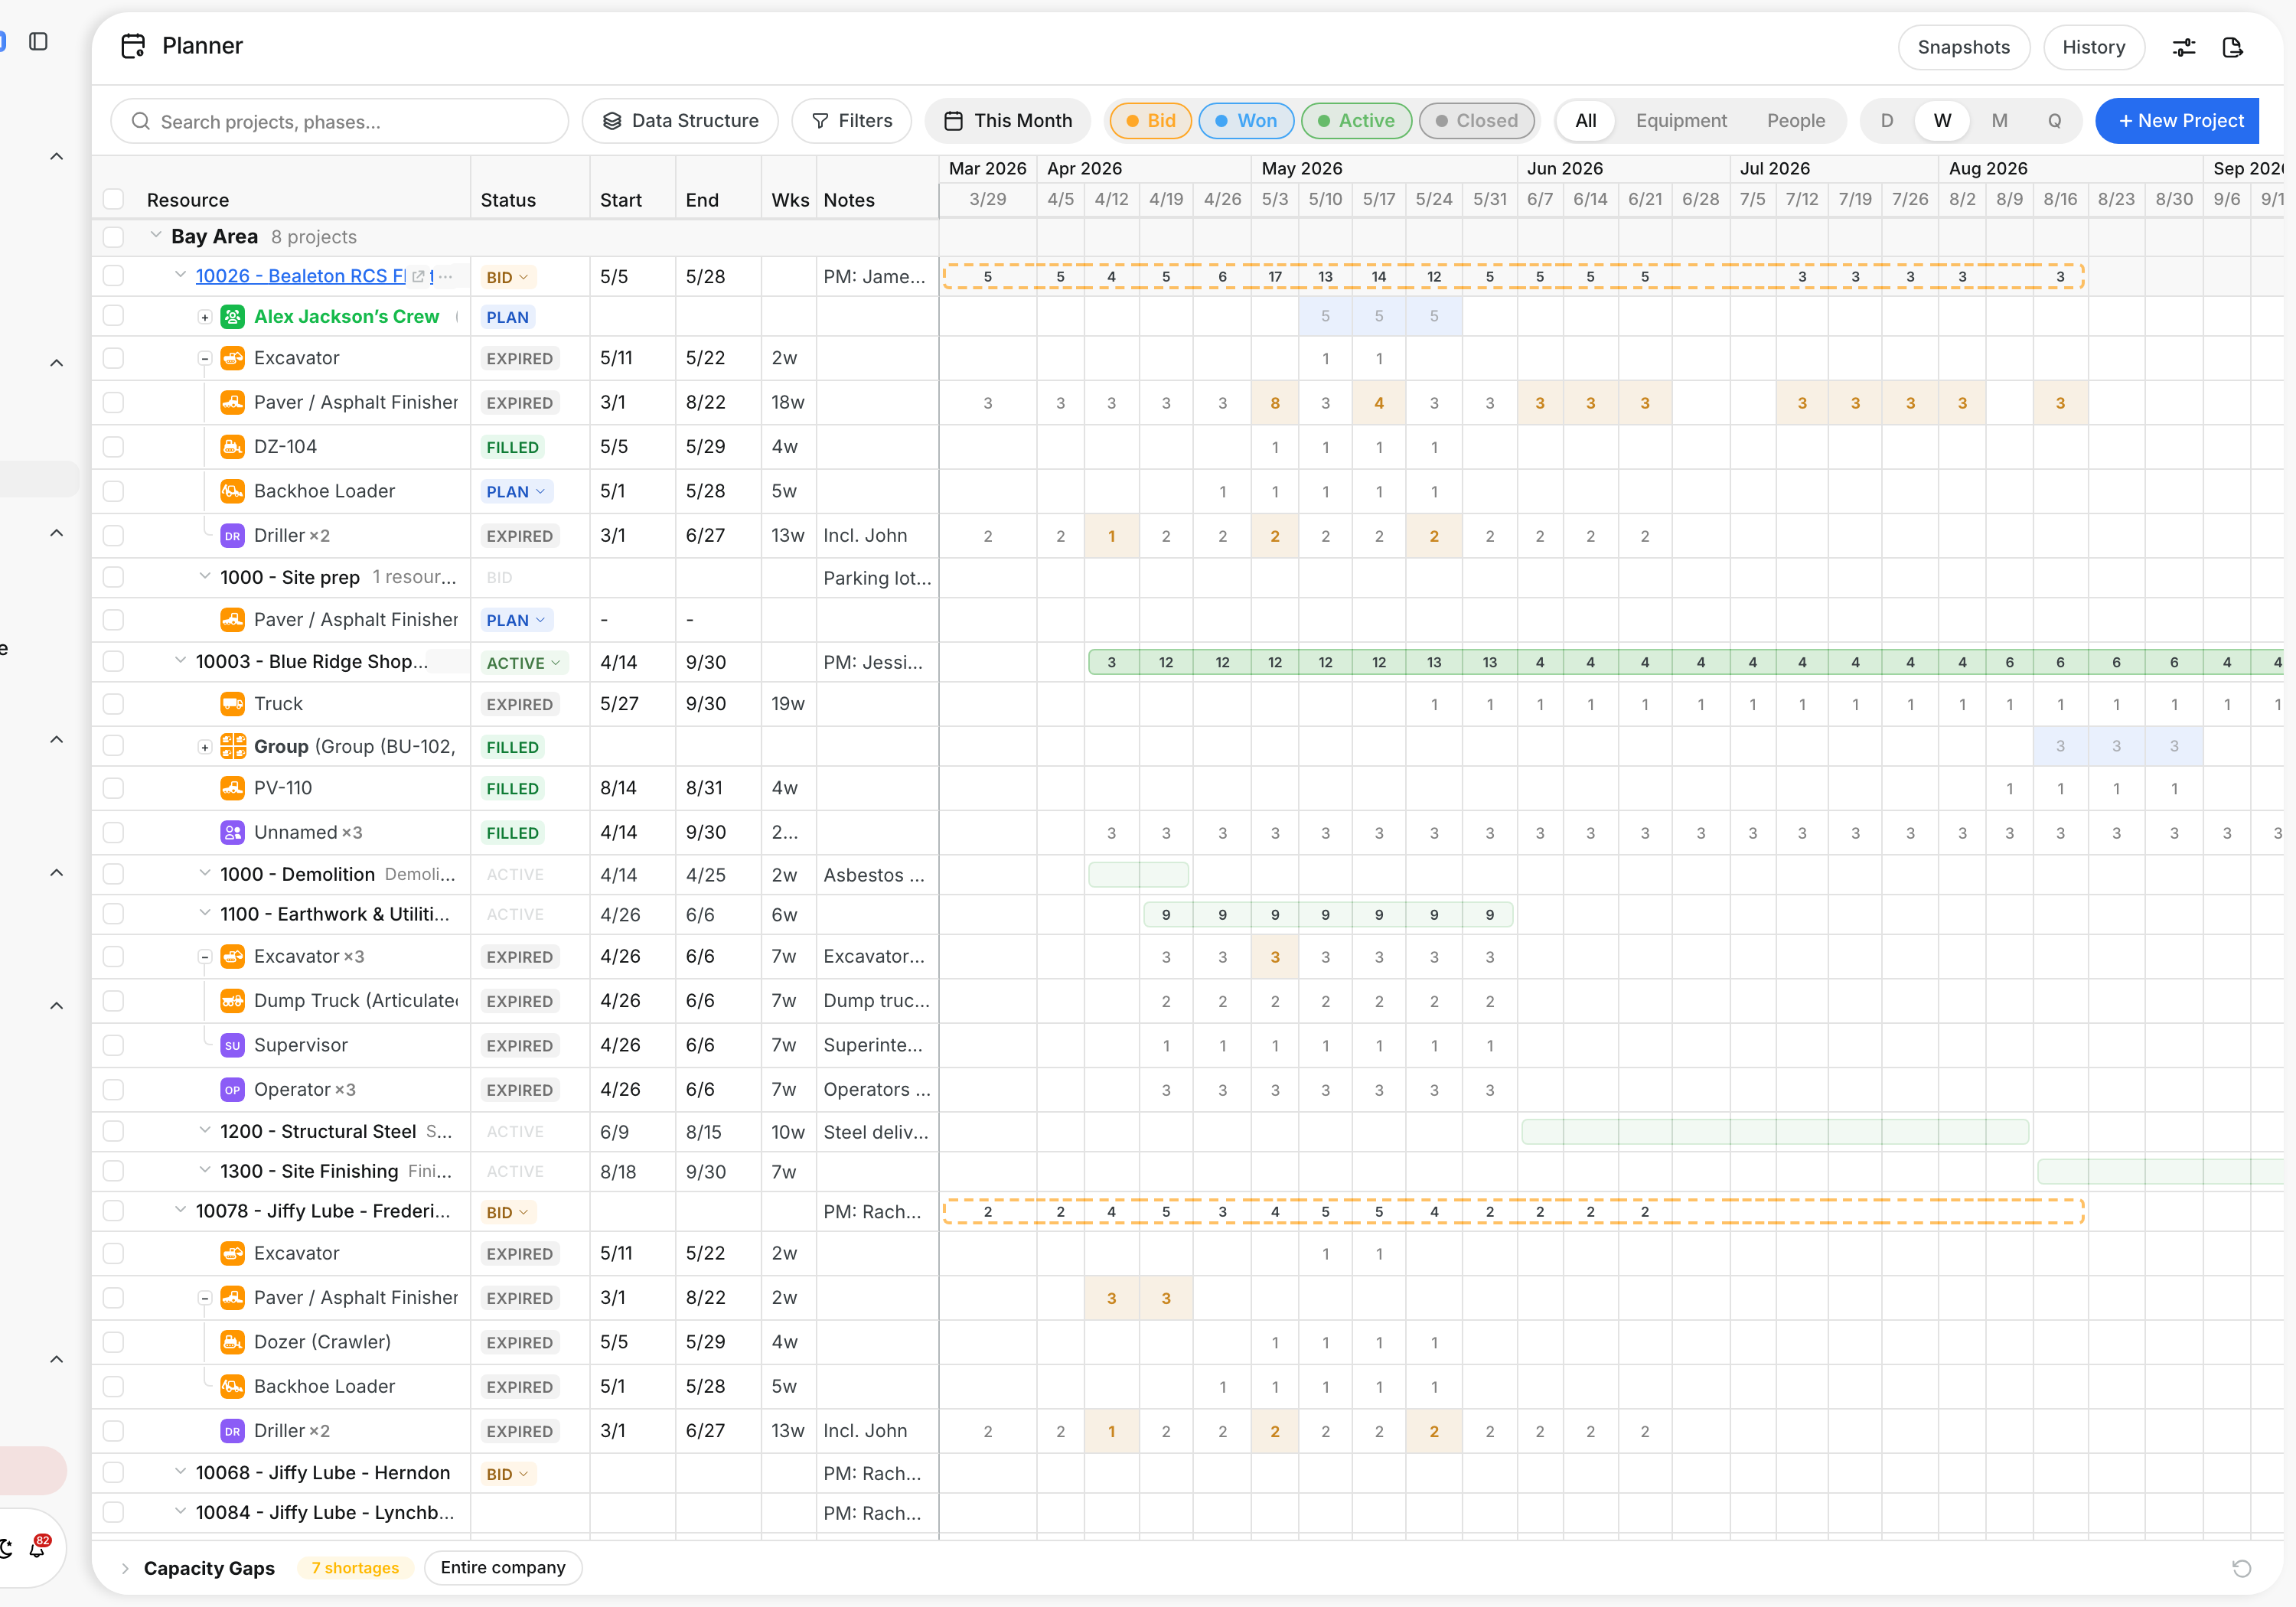Click the Operator OP role icon
This screenshot has height=1607, width=2296.
coord(232,1090)
